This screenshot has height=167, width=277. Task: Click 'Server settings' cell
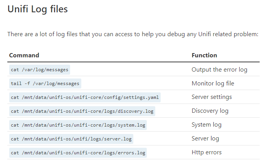point(212,97)
